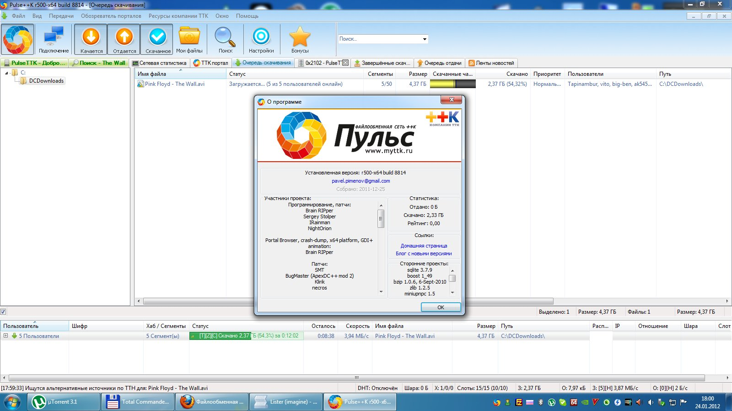This screenshot has height=411, width=732.
Task: Open the search box dropdown arrow
Action: [425, 39]
